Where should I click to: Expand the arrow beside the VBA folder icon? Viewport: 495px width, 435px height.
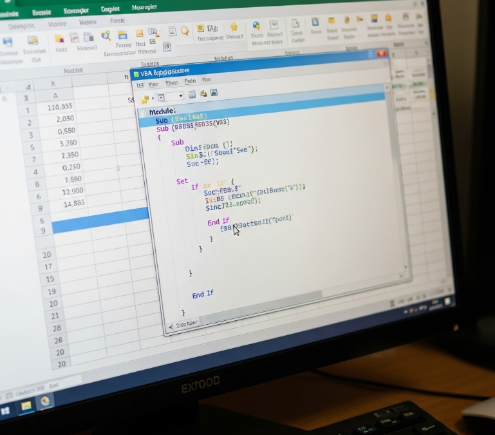[153, 99]
